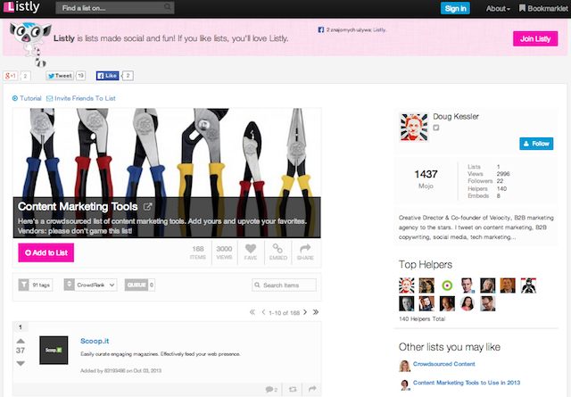Click the first Top Helpers avatar
The image size is (571, 397).
pyautogui.click(x=407, y=285)
